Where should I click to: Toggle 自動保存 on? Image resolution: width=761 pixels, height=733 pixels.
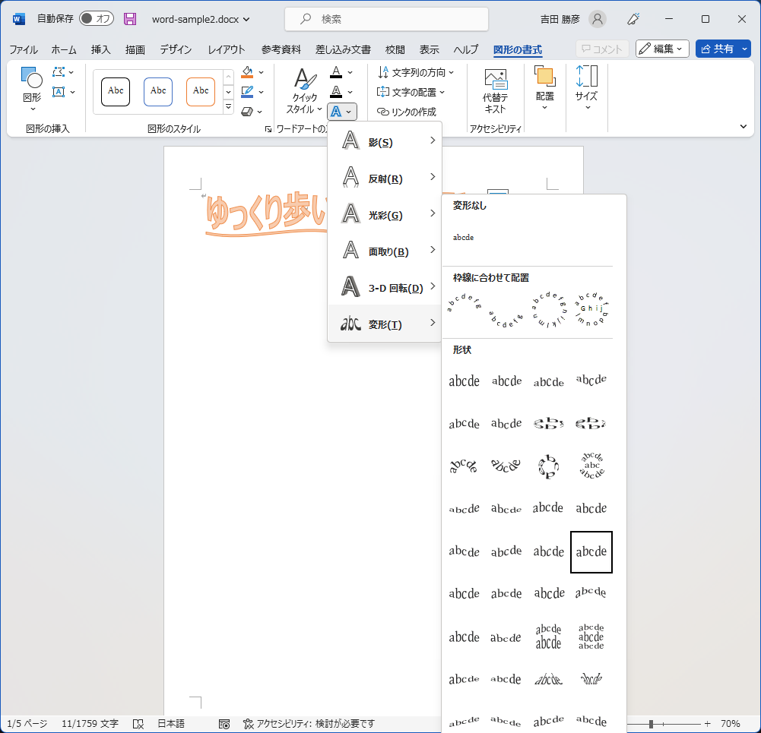click(x=97, y=18)
